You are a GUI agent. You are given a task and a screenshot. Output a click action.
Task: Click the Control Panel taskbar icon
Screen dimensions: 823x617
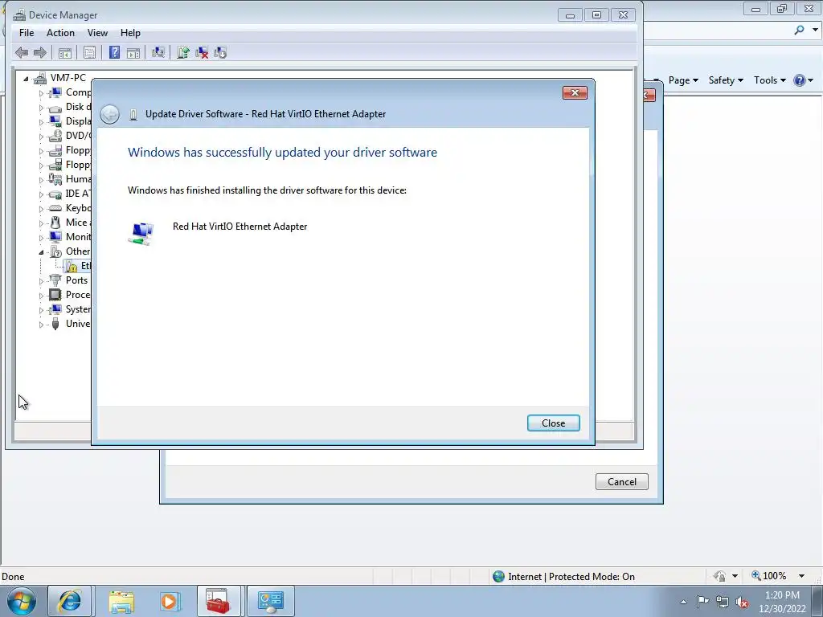tap(271, 601)
